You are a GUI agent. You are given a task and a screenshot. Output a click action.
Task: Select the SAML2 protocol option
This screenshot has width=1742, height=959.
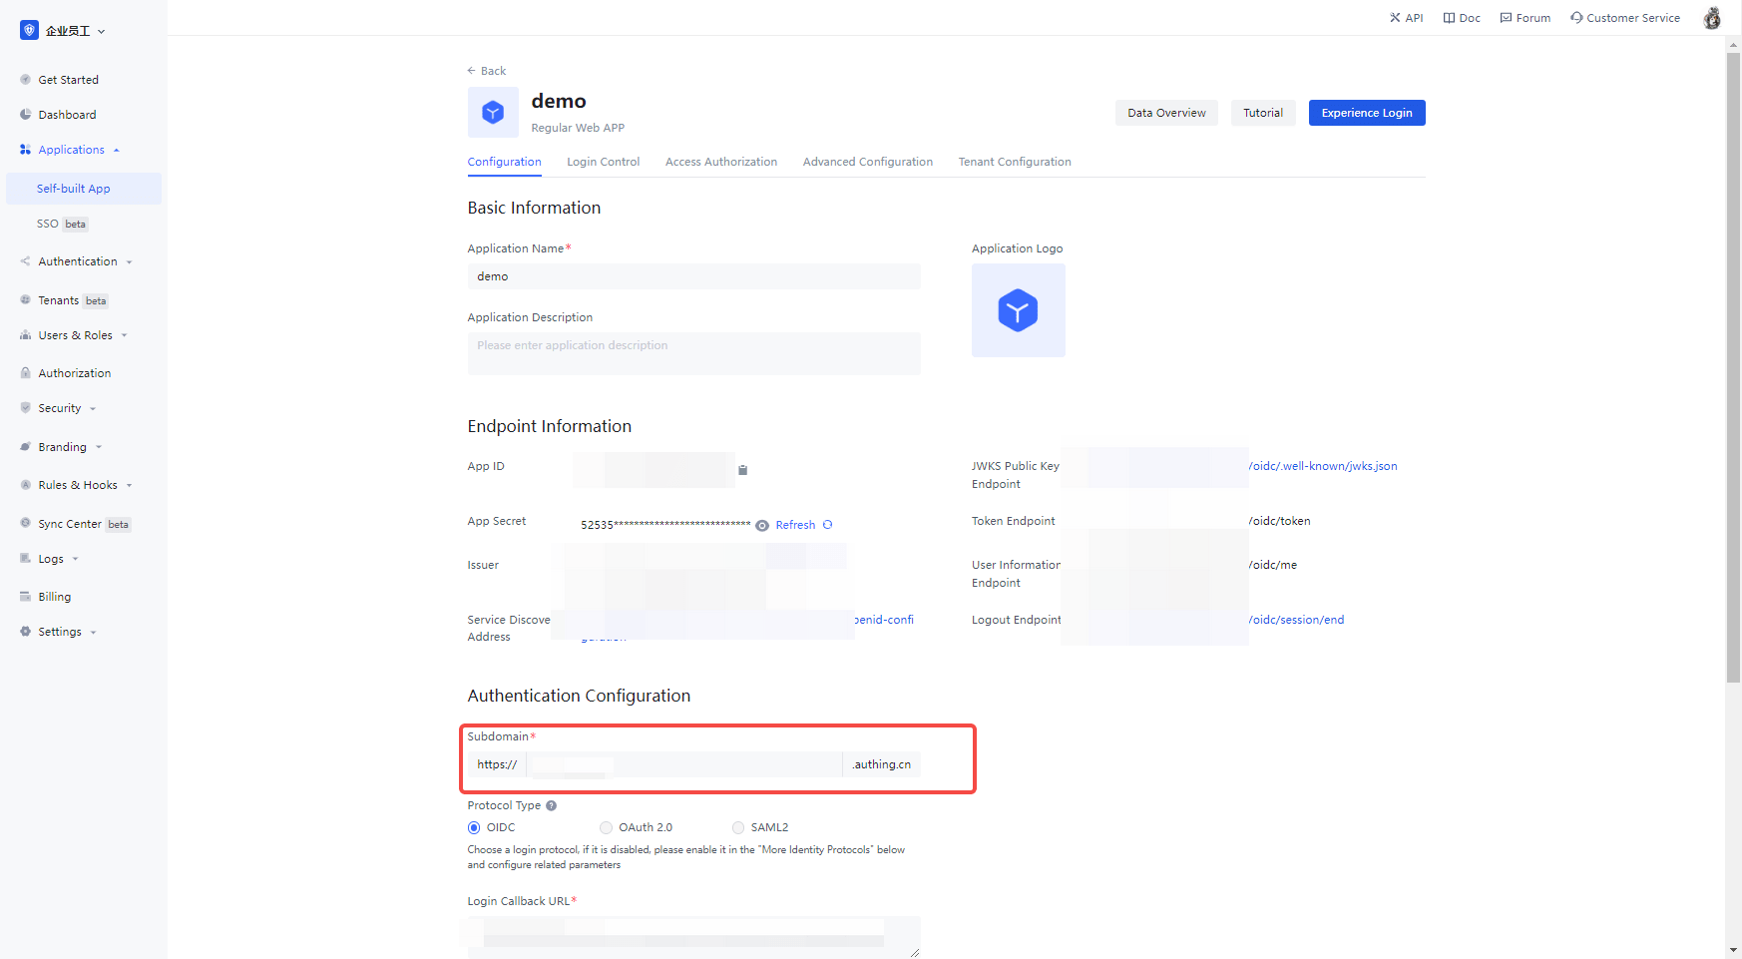pos(737,827)
